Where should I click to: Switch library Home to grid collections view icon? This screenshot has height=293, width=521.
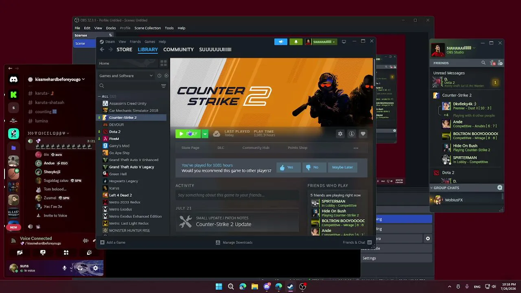pyautogui.click(x=164, y=63)
